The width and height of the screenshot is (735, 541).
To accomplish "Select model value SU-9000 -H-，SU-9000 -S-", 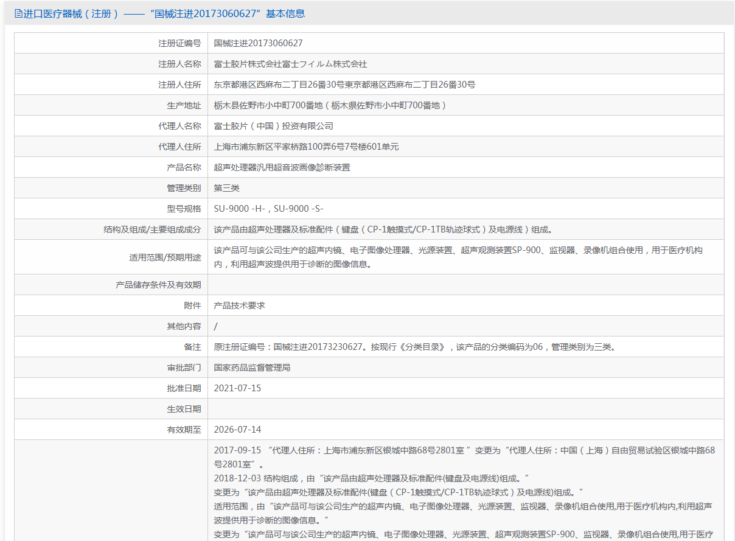I will point(268,209).
